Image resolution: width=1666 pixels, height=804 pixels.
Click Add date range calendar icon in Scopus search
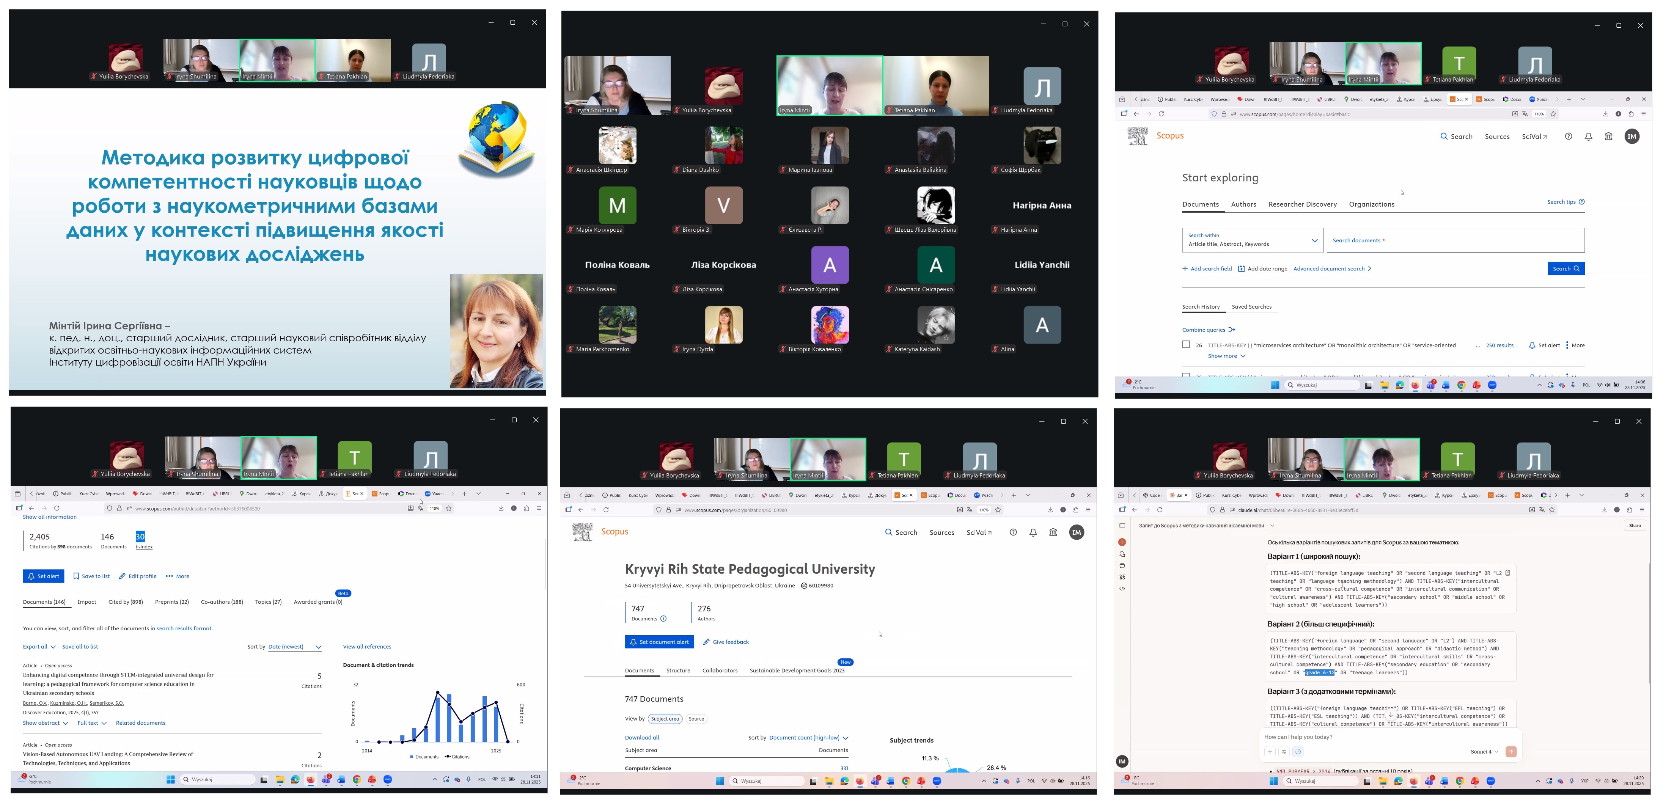1241,269
